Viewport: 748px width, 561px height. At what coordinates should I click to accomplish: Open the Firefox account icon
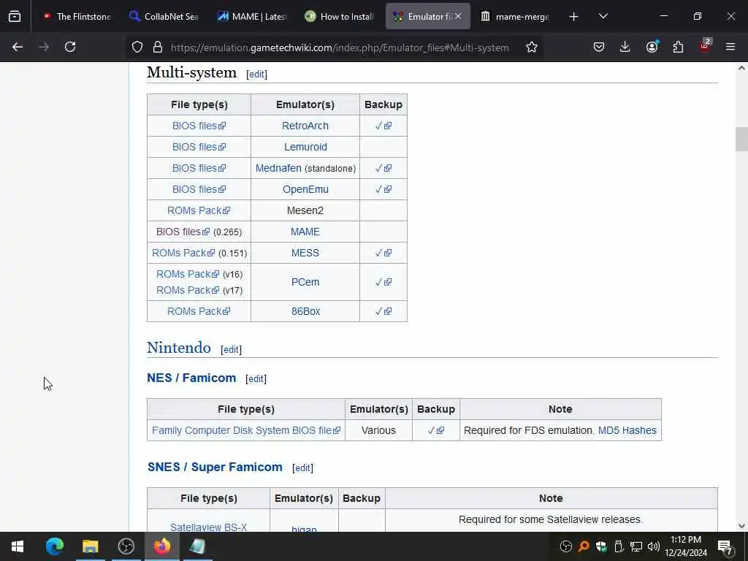pyautogui.click(x=652, y=47)
